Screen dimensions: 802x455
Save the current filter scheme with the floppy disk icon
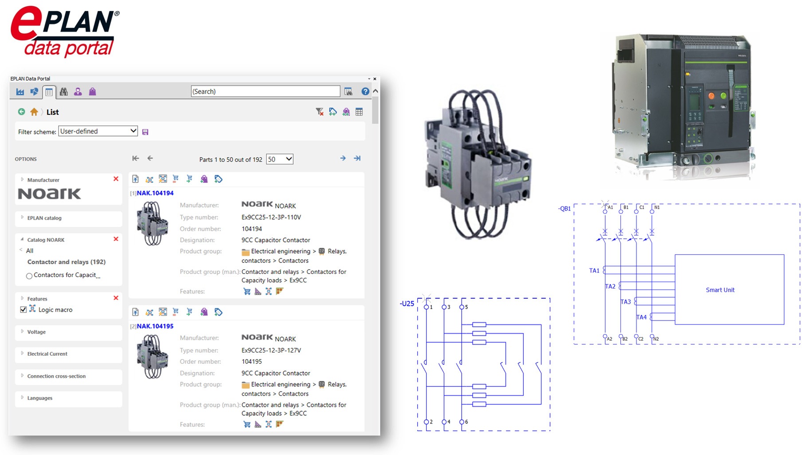[145, 131]
